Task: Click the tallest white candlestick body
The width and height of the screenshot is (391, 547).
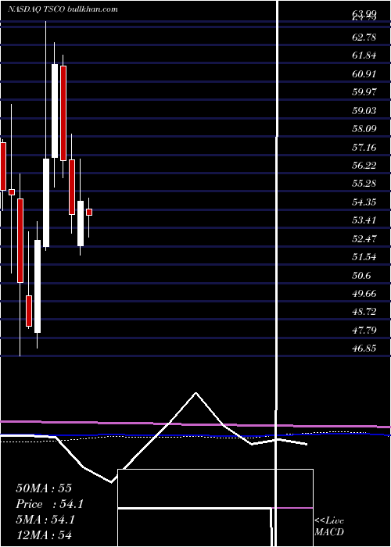Action: tap(55, 111)
